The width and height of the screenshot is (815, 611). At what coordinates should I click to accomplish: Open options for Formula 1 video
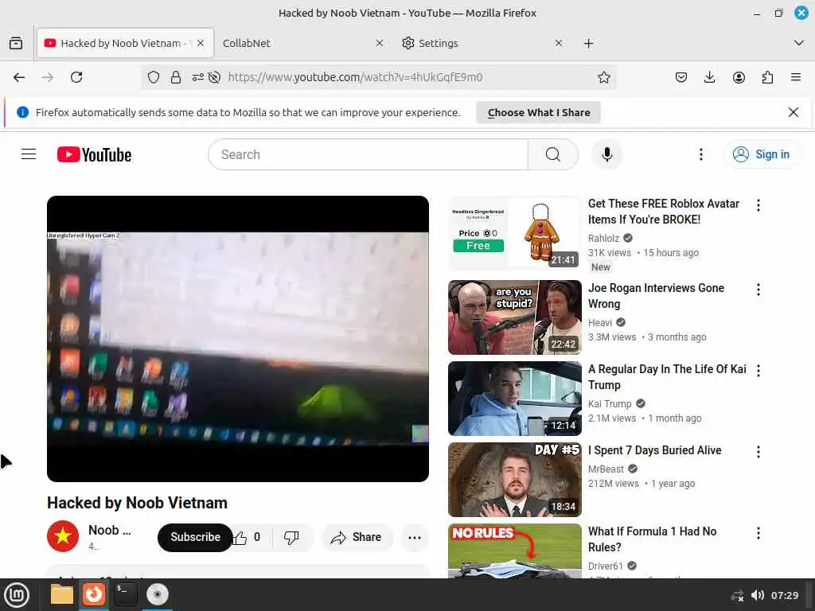(x=758, y=533)
